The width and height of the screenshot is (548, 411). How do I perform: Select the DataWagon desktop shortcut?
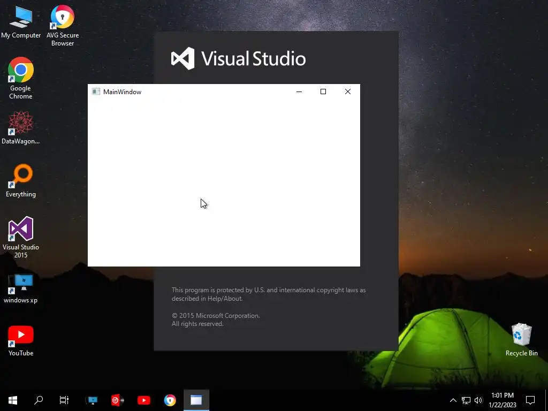pos(21,127)
